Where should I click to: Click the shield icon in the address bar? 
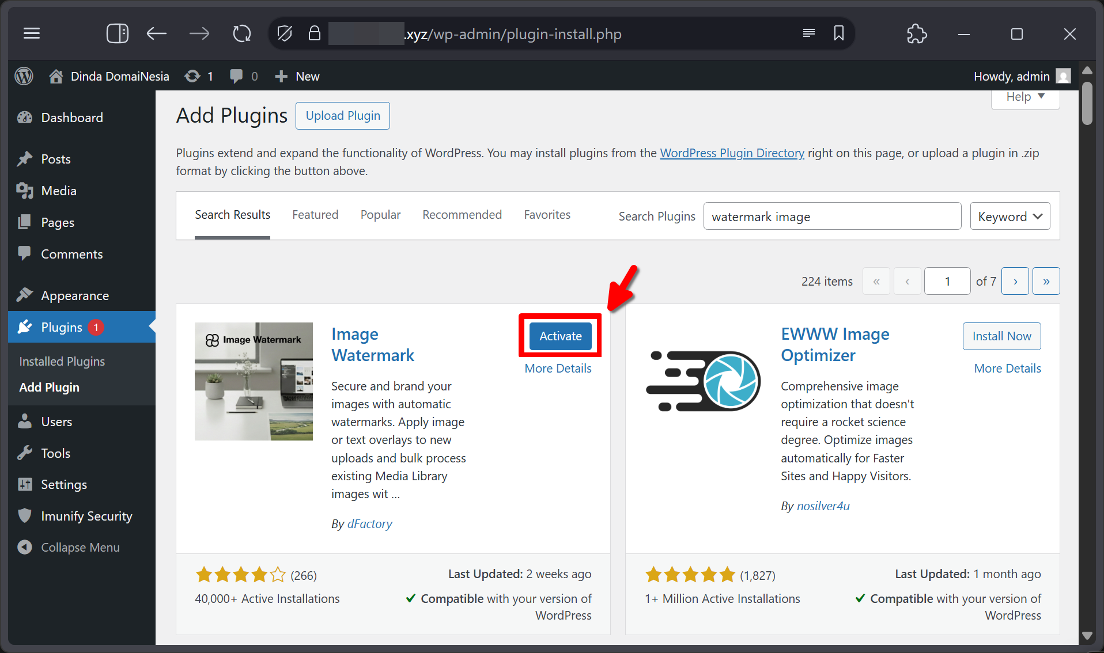(285, 34)
